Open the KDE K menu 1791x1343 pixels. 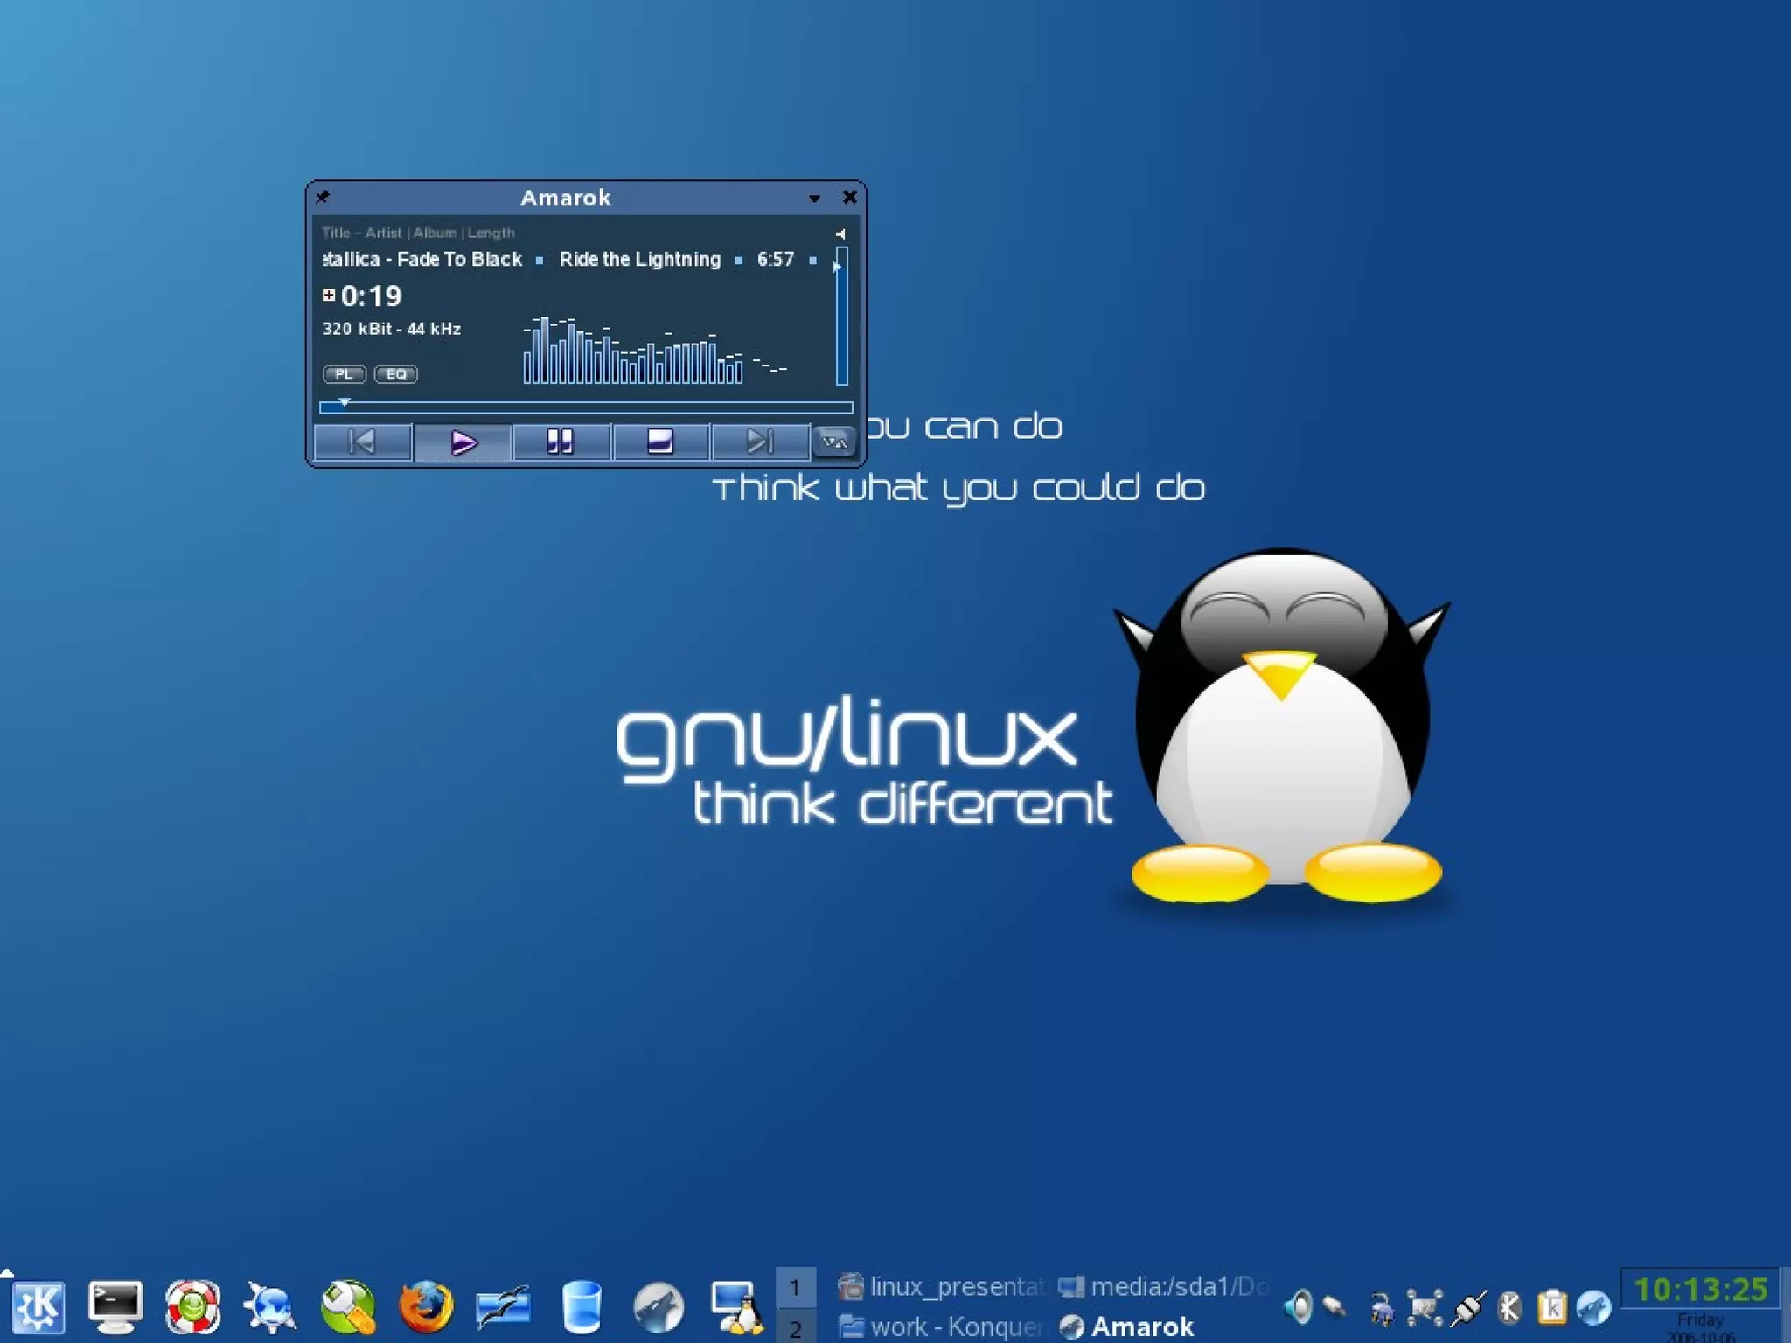tap(38, 1307)
